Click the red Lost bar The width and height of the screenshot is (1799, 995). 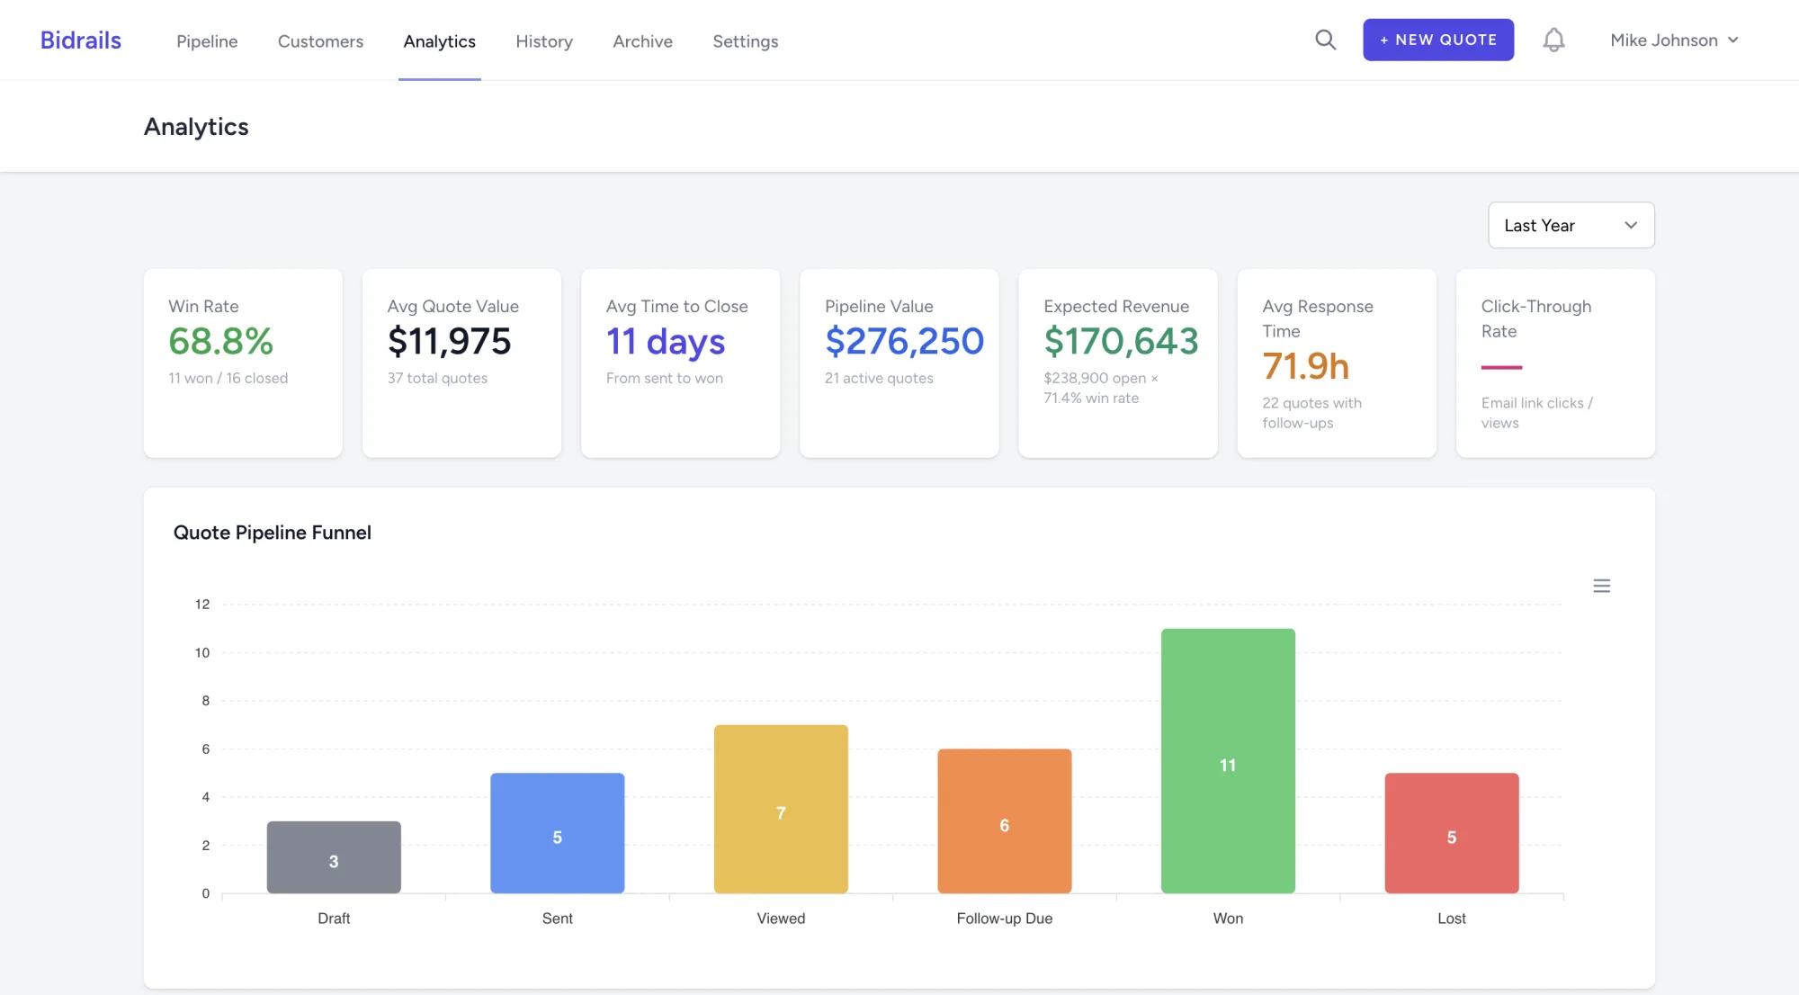[x=1451, y=833]
